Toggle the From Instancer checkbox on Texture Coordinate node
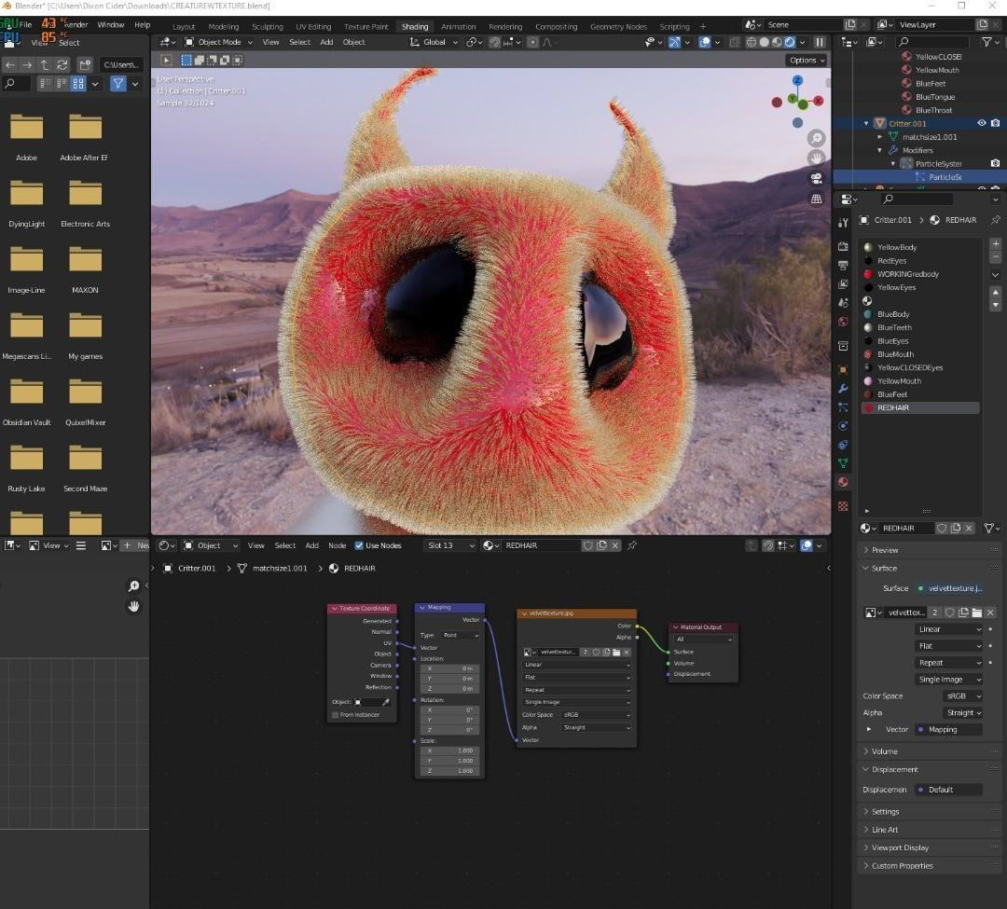The height and width of the screenshot is (909, 1007). point(336,714)
